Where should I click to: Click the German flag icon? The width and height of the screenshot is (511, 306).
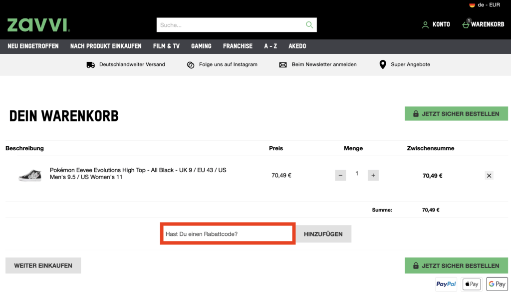coord(472,5)
